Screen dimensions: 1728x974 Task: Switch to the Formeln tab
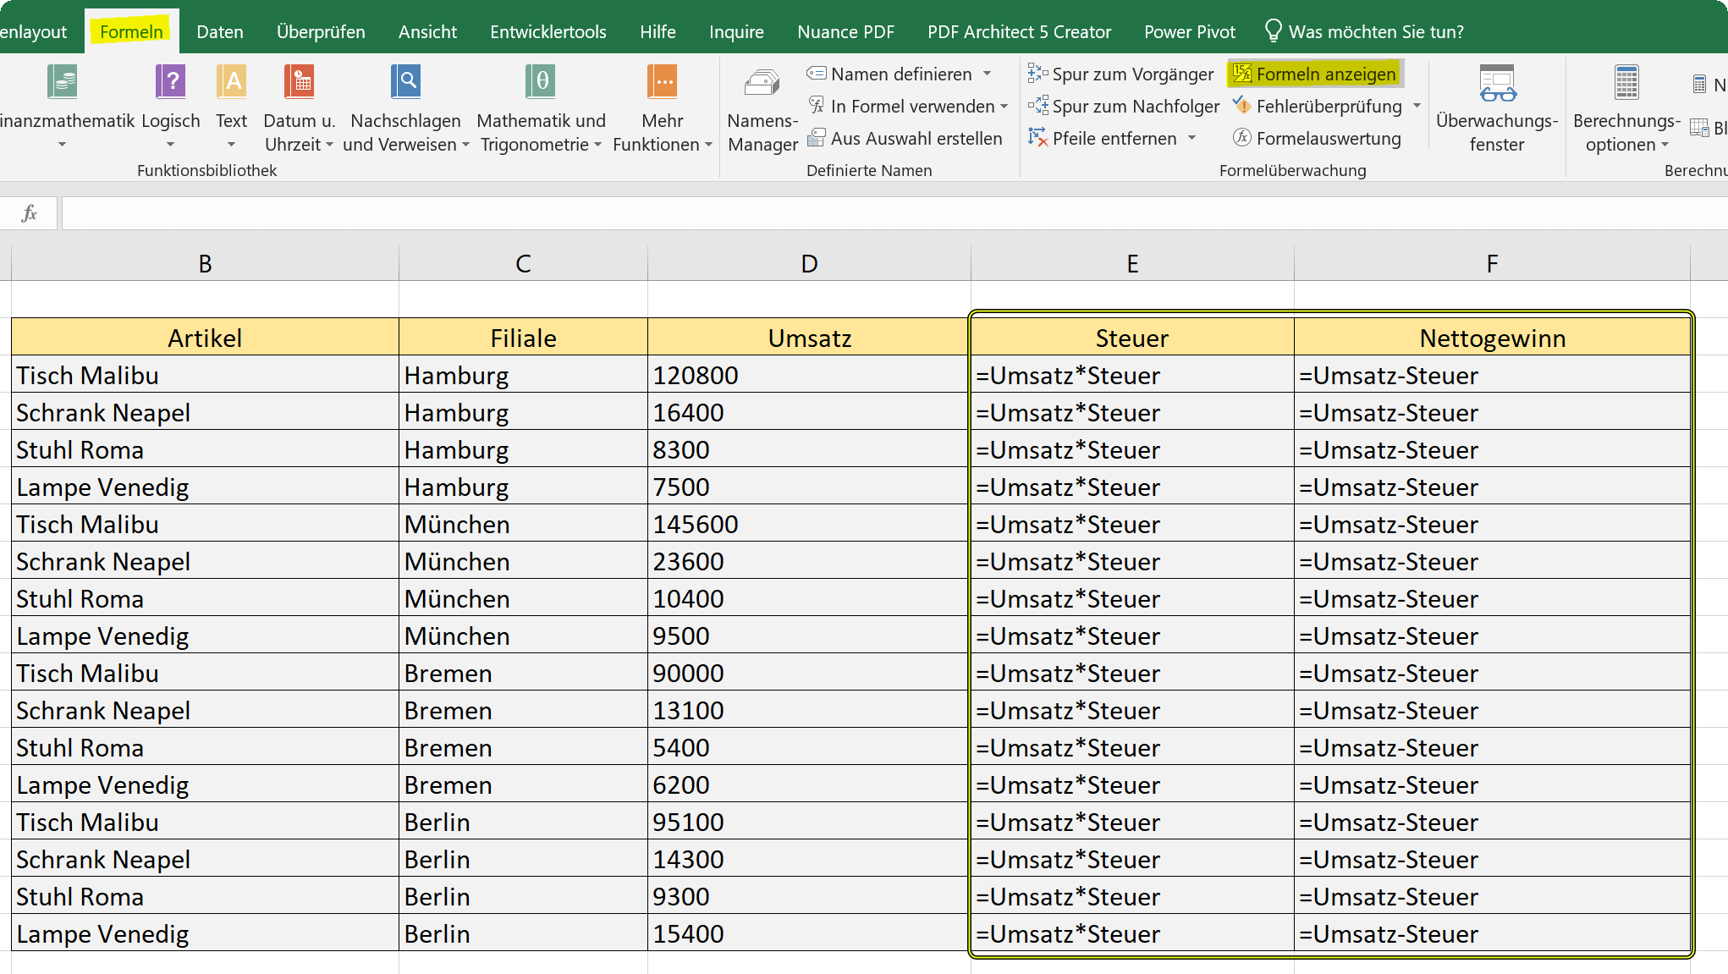[x=131, y=31]
